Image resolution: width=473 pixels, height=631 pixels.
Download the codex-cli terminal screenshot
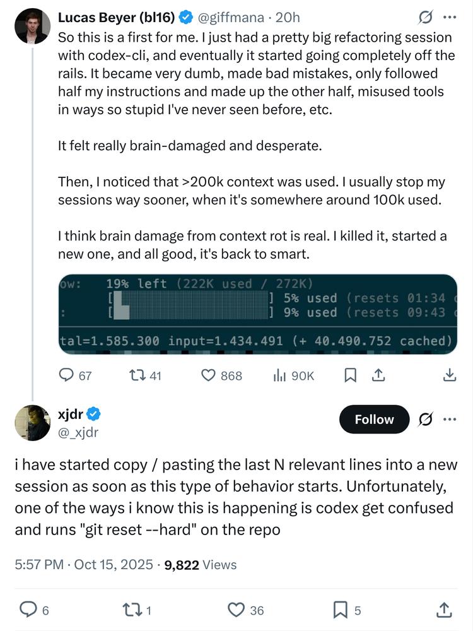(449, 375)
